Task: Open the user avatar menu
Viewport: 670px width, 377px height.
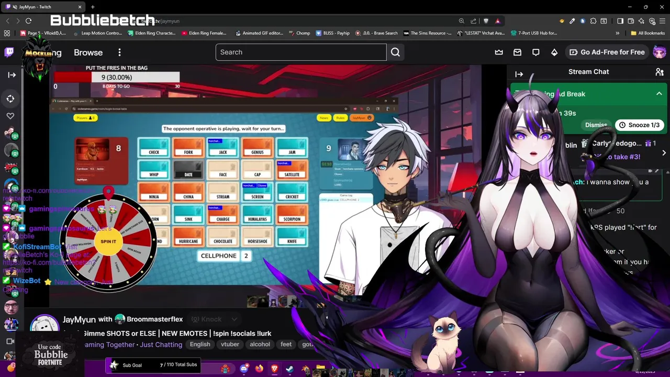Action: tap(660, 52)
